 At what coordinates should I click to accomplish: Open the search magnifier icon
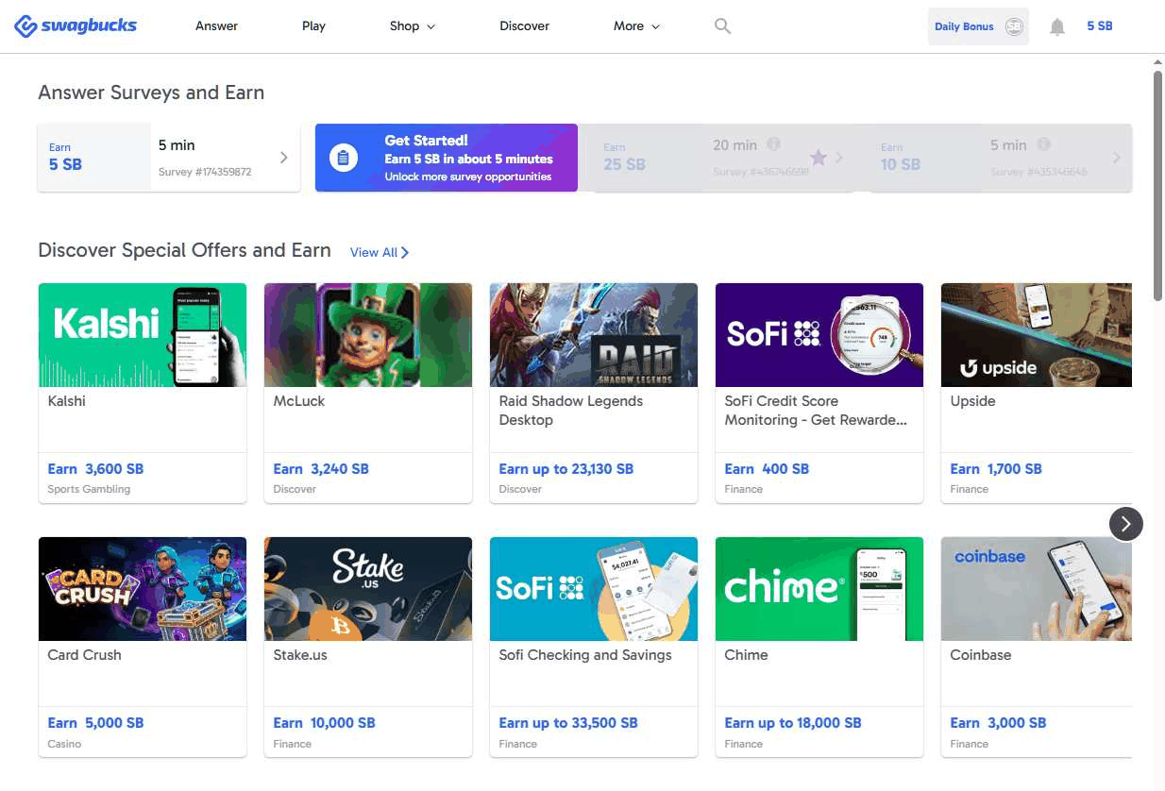(722, 26)
